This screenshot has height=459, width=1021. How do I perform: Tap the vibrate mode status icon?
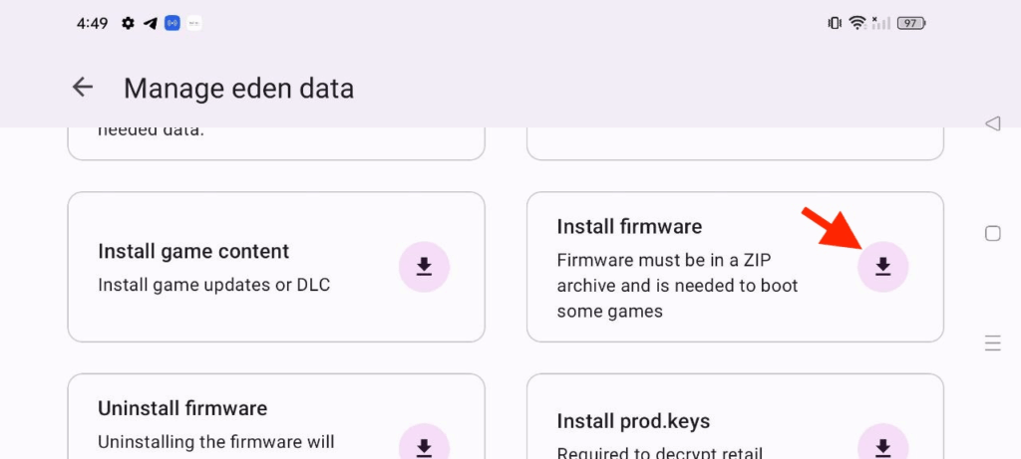tap(835, 24)
